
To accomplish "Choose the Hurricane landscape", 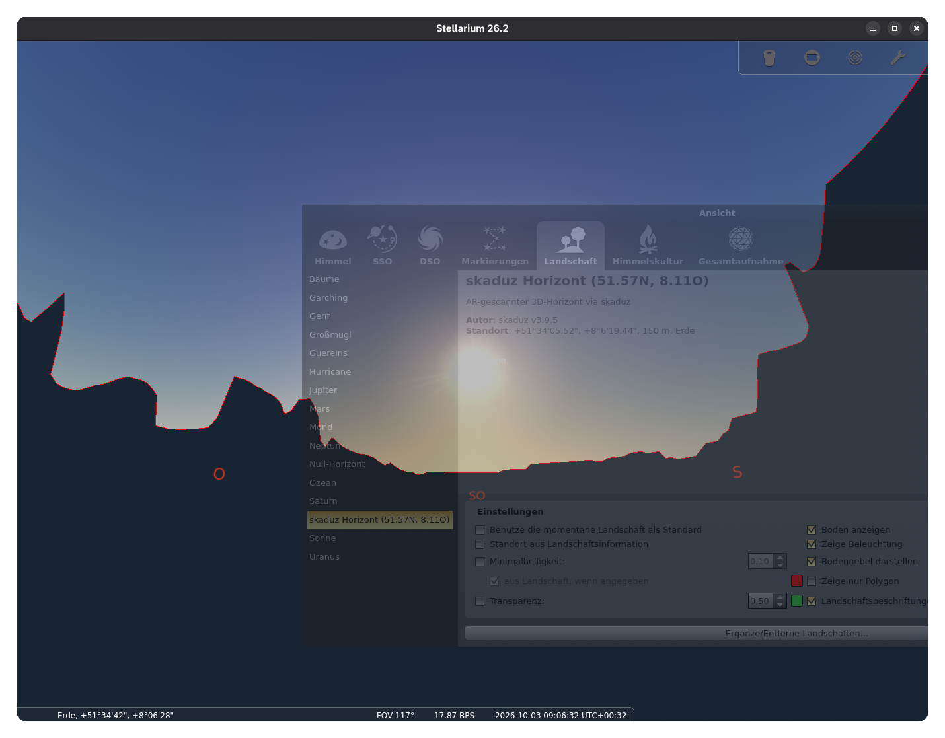I will point(380,372).
